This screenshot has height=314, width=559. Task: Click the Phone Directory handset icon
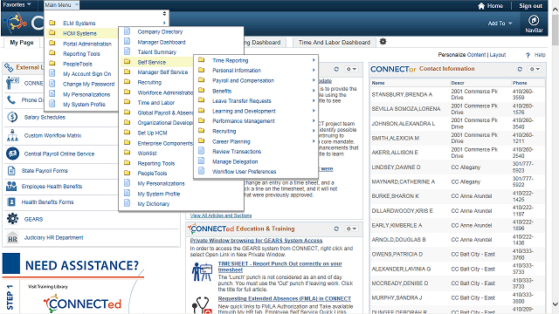point(11,100)
